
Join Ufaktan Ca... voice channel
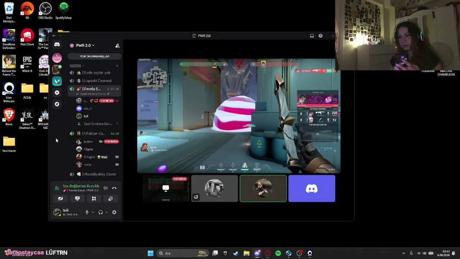coord(94,133)
